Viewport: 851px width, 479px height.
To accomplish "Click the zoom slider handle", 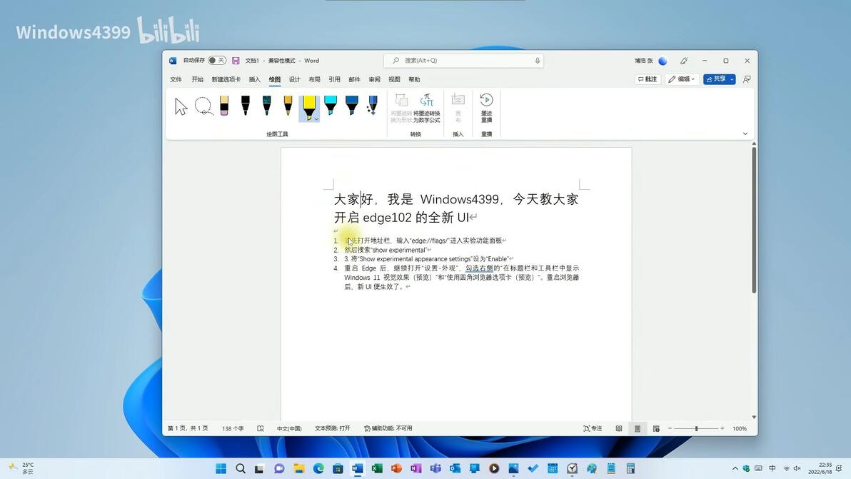I will pyautogui.click(x=696, y=428).
